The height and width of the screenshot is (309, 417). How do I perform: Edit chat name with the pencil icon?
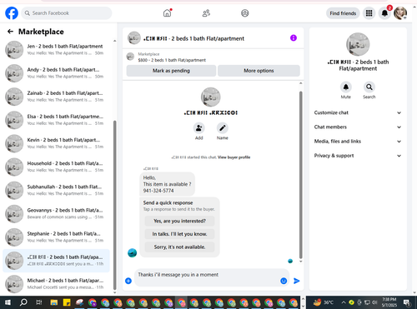pyautogui.click(x=223, y=128)
